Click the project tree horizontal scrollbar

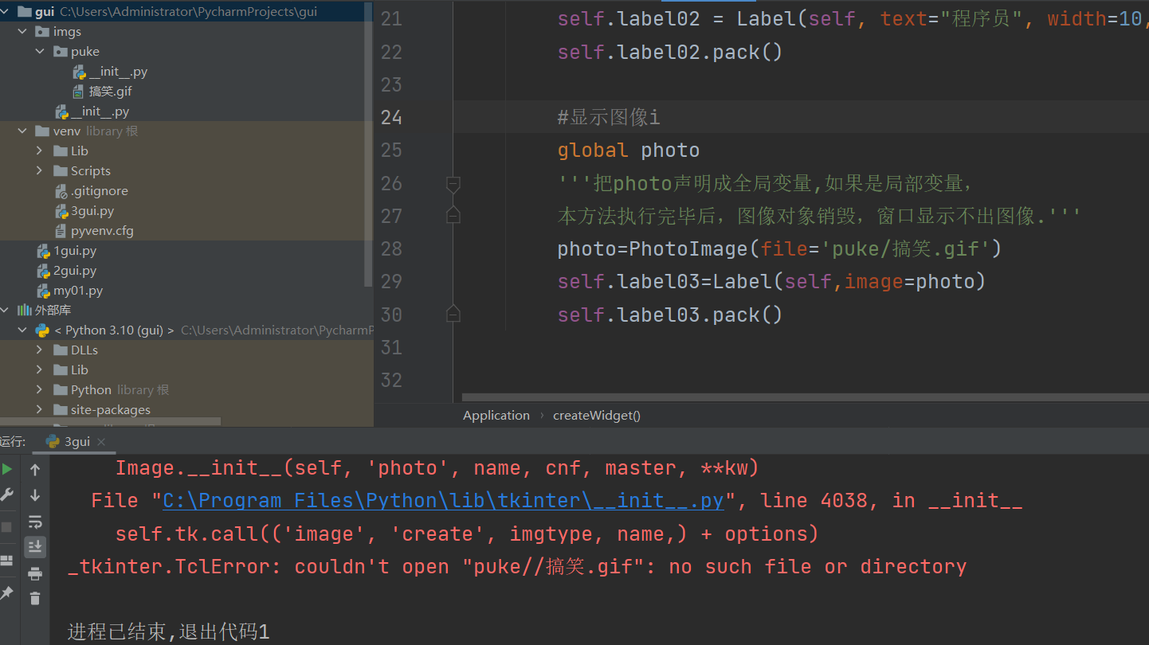tap(111, 421)
